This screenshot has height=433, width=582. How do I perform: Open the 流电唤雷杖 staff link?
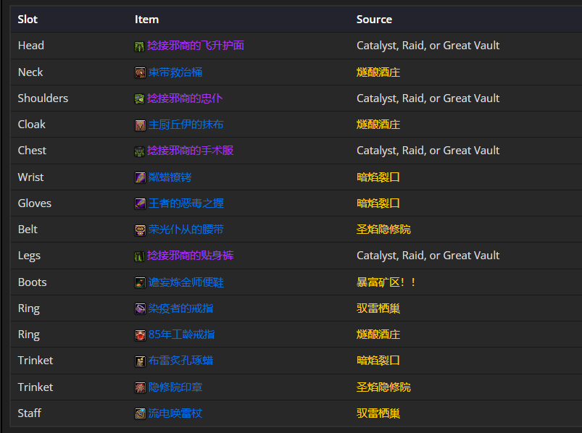coord(175,413)
